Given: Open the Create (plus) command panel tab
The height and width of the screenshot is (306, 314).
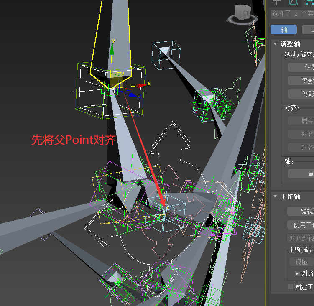Looking at the screenshot, I should tap(276, 2).
